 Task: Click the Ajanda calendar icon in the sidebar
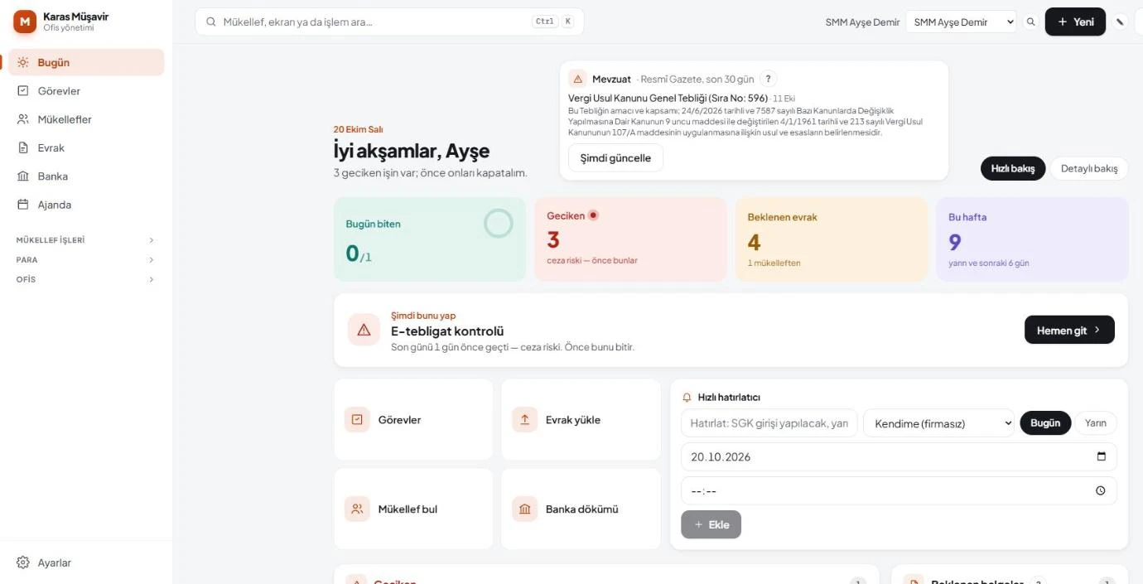point(23,205)
